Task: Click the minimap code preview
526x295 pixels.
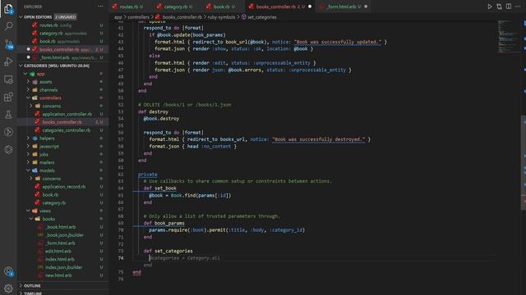Action: tap(509, 37)
